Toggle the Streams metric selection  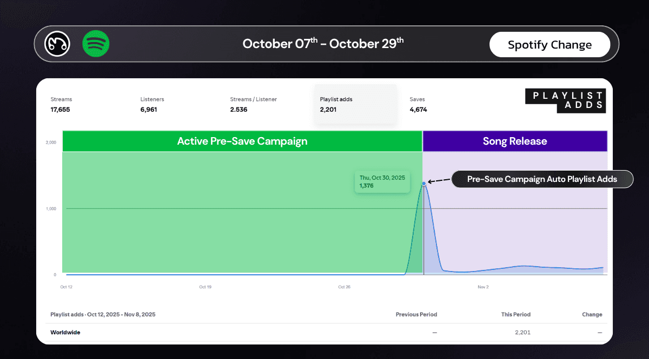pyautogui.click(x=61, y=104)
